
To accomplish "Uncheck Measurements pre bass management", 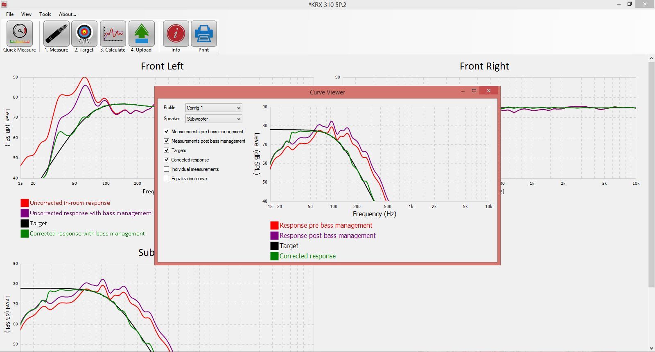I will [167, 132].
